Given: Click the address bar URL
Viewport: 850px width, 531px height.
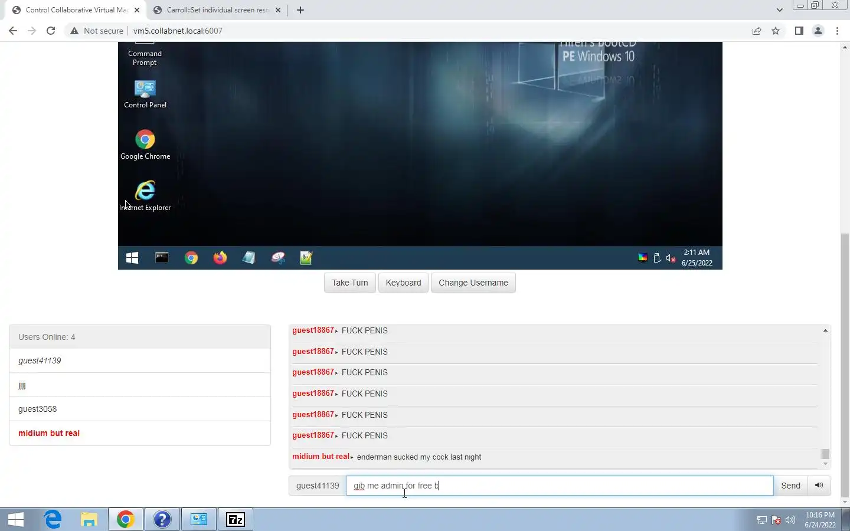Looking at the screenshot, I should [178, 31].
